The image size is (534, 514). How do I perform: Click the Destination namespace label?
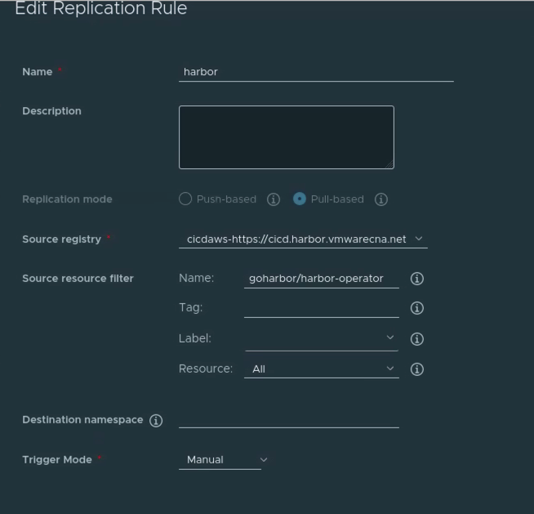(x=82, y=419)
